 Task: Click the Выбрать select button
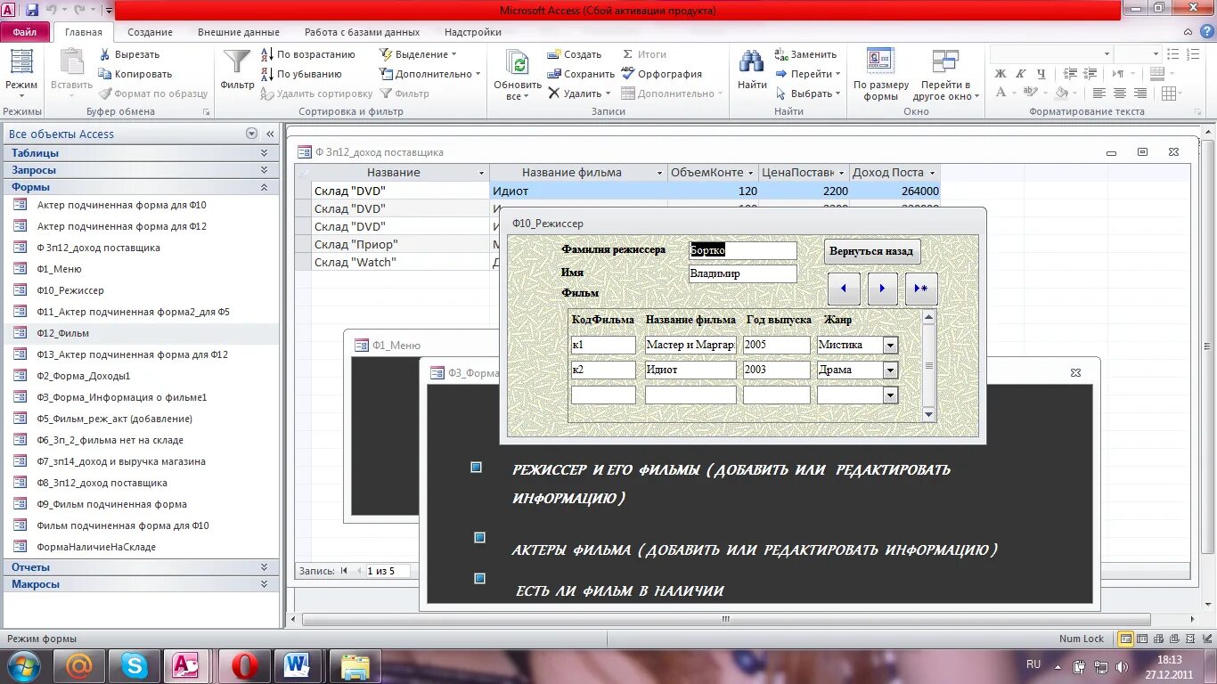click(808, 94)
